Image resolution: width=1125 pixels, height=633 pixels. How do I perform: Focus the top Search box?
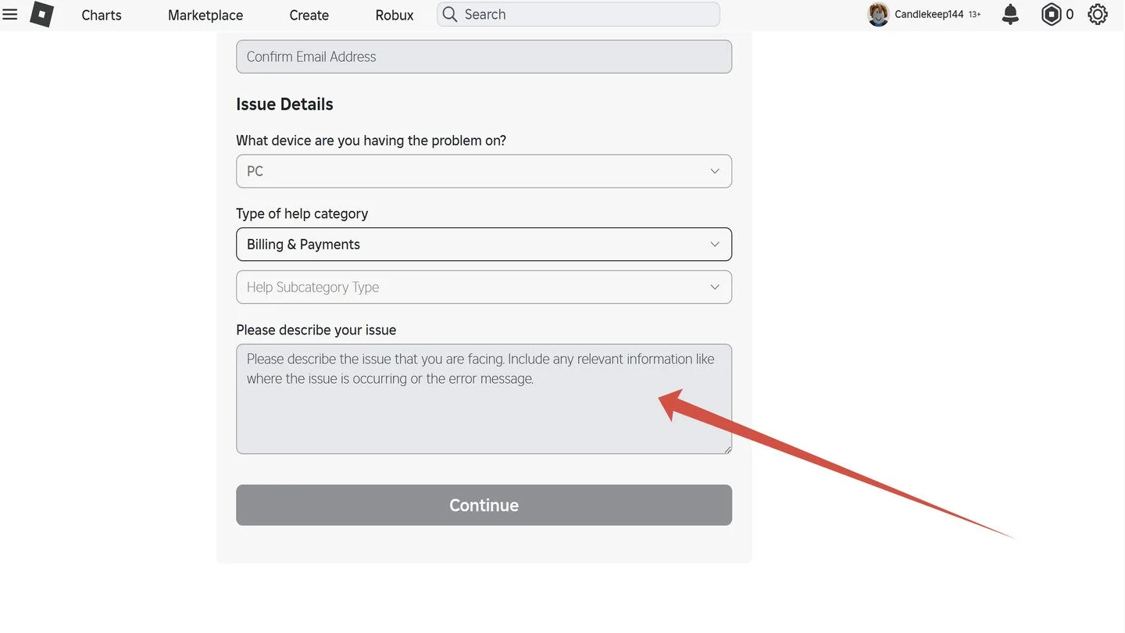point(578,14)
